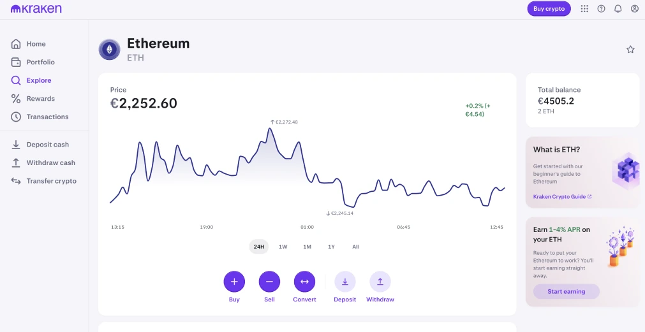Click the round Sell minus button

269,282
